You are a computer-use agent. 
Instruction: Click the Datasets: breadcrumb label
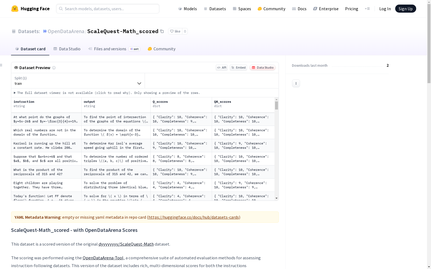pos(29,31)
